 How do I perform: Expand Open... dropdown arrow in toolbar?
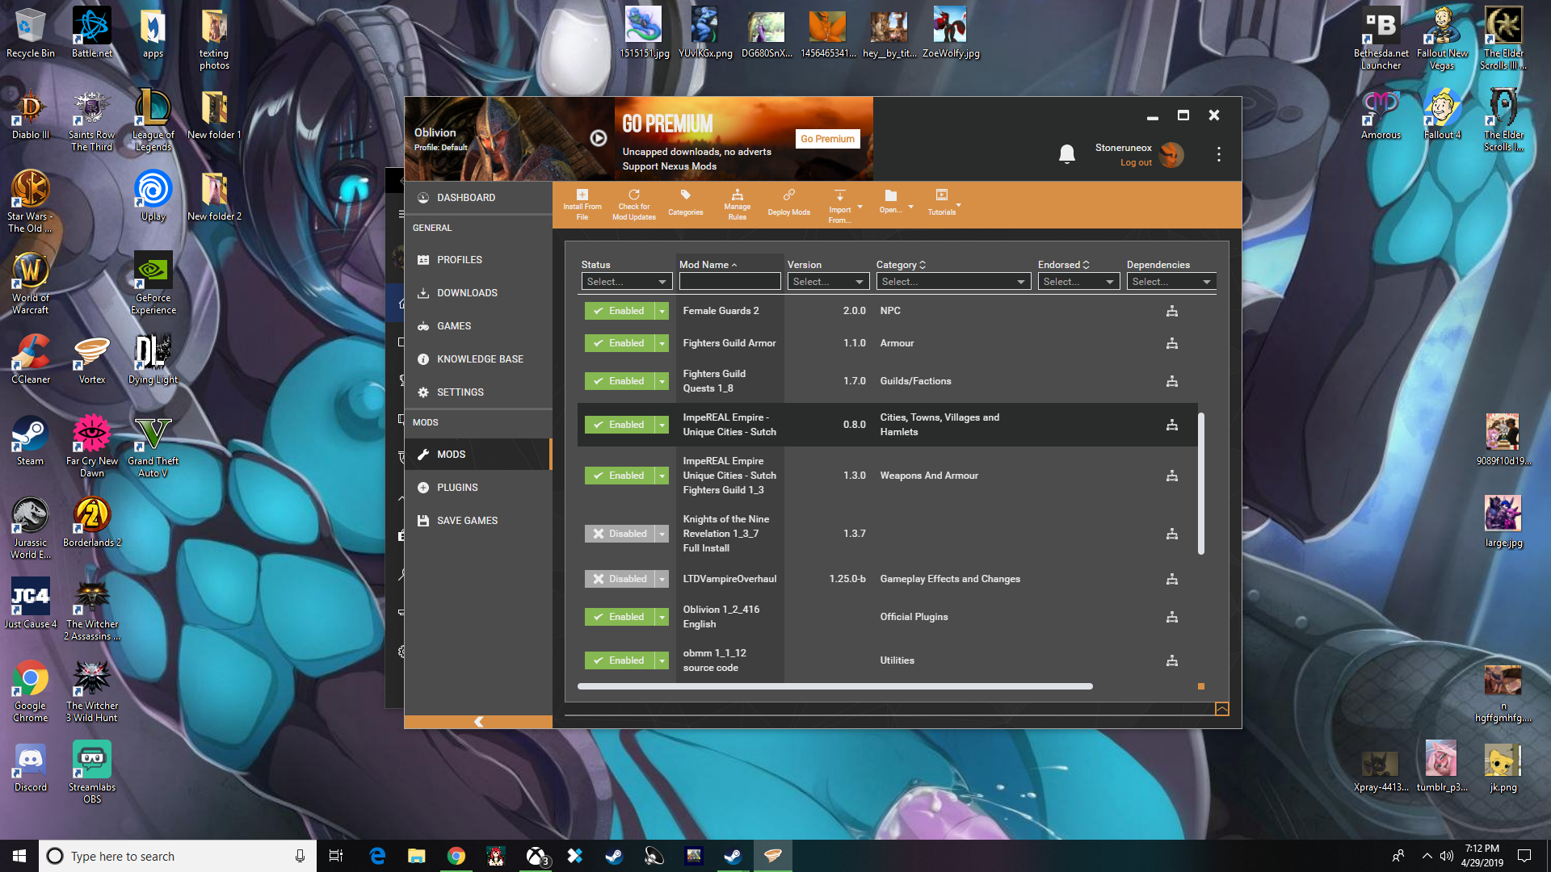coord(910,208)
